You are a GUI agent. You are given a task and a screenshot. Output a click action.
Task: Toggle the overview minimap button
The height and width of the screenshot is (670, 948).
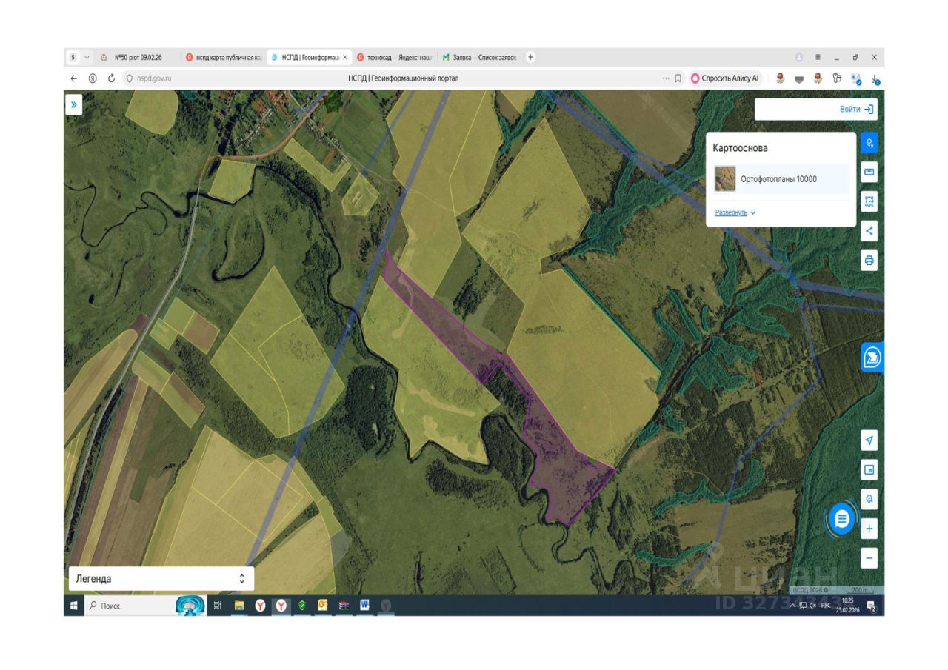pyautogui.click(x=869, y=470)
